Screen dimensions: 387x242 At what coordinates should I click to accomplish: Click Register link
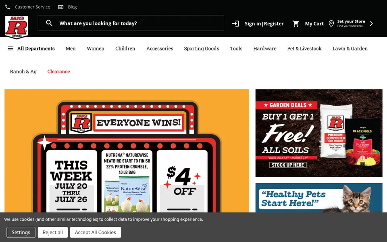[274, 23]
